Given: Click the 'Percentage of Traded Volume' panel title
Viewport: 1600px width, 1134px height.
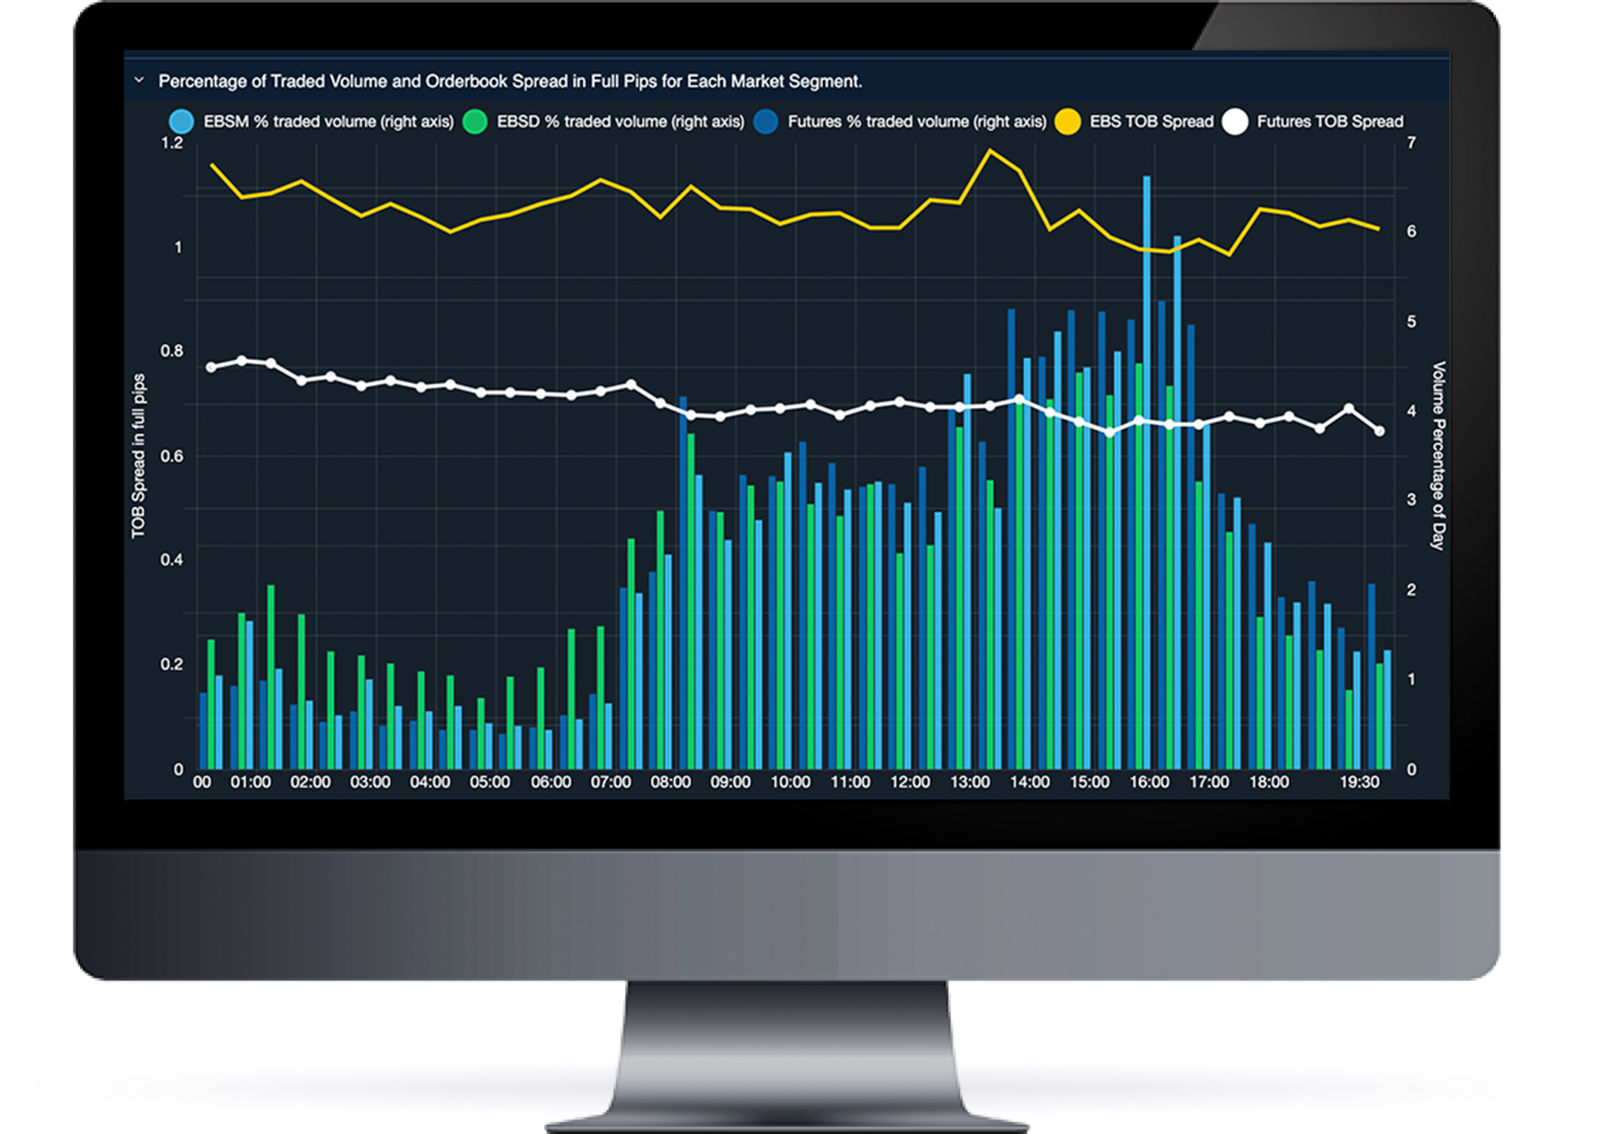Looking at the screenshot, I should (509, 82).
